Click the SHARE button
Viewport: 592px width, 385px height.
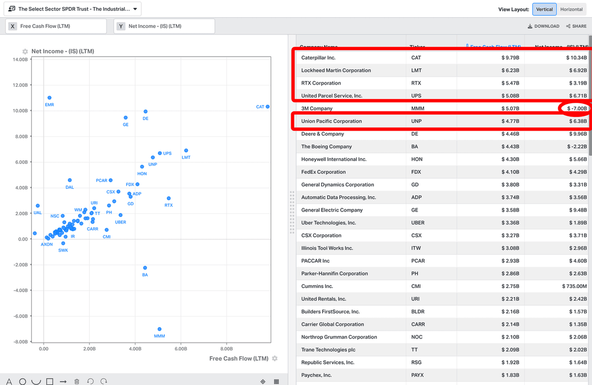pyautogui.click(x=576, y=26)
